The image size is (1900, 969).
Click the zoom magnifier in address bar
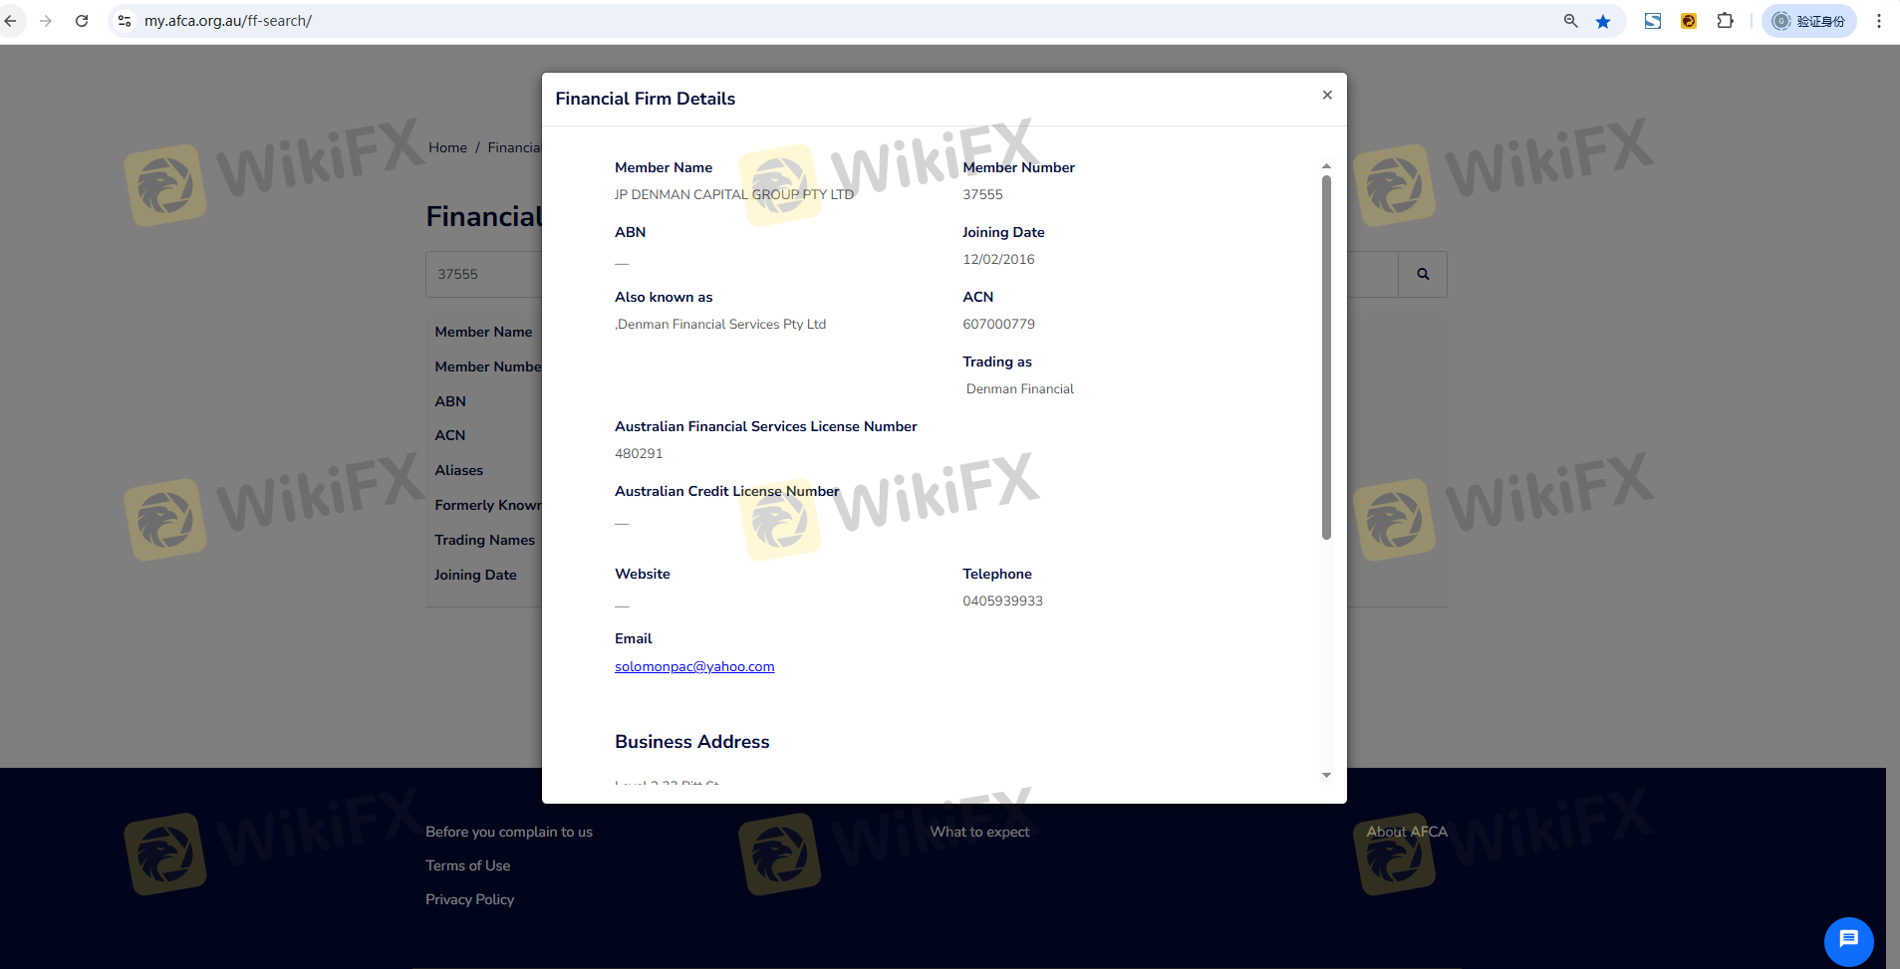(x=1570, y=21)
